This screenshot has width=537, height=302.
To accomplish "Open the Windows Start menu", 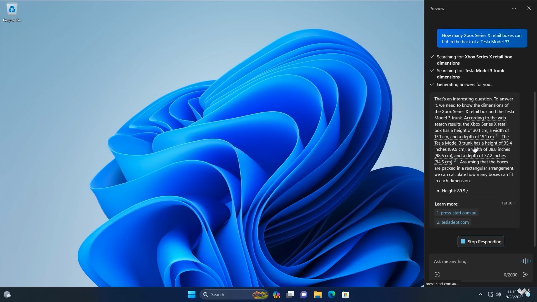I will (192, 294).
